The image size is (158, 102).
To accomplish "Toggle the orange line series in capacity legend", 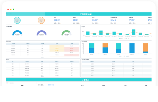I will coord(127,38).
